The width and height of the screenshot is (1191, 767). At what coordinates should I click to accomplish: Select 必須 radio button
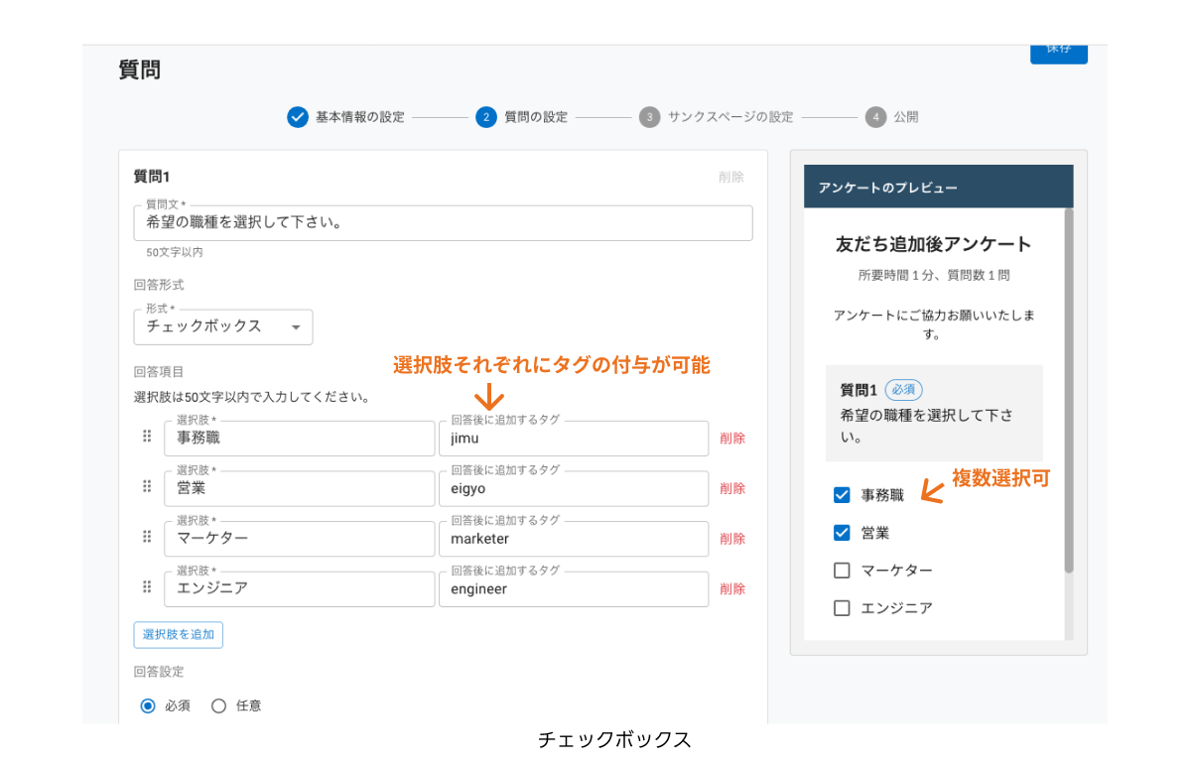(148, 706)
